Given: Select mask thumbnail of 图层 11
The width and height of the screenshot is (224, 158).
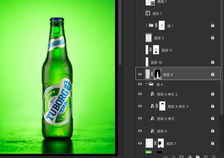Looking at the screenshot, I should pyautogui.click(x=156, y=50).
